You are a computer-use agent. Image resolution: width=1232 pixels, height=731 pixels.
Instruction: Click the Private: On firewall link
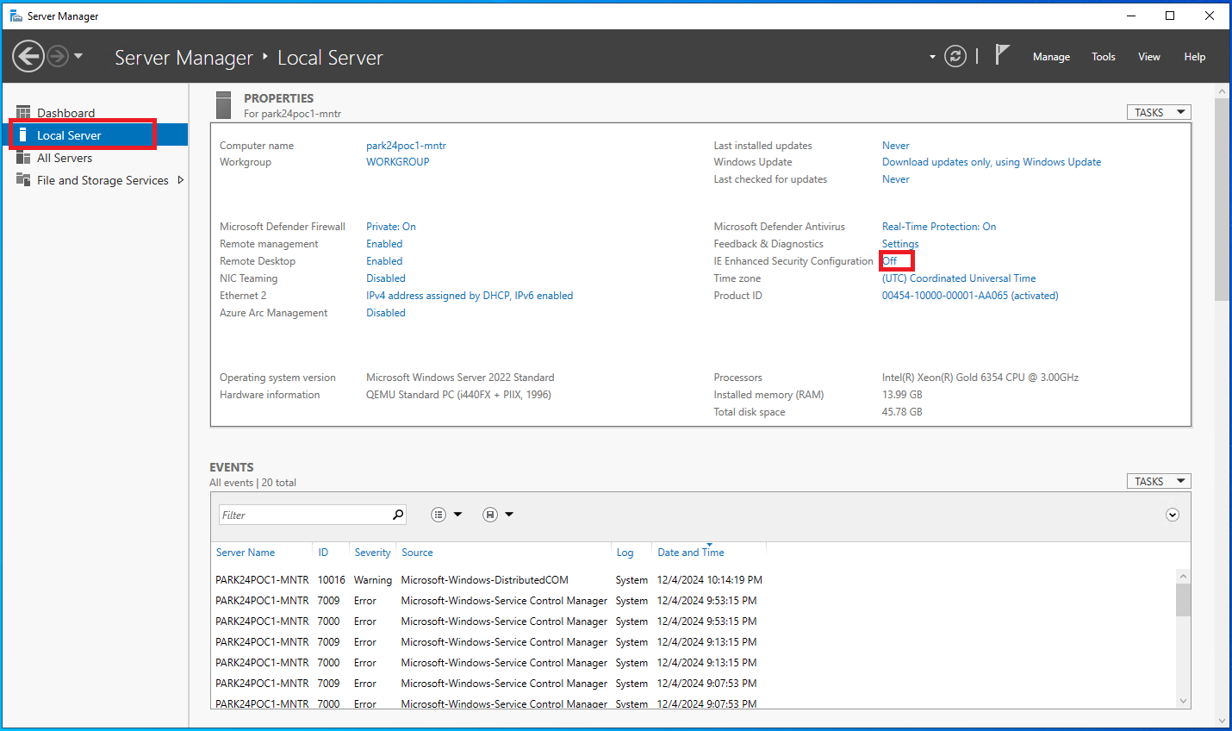tap(391, 227)
